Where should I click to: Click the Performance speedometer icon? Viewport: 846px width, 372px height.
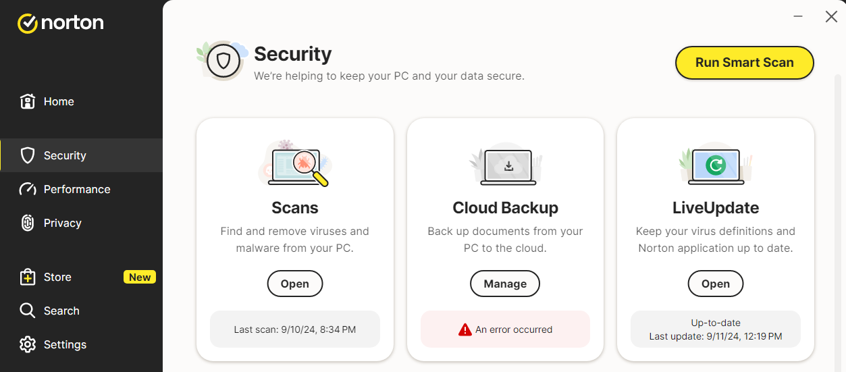28,189
